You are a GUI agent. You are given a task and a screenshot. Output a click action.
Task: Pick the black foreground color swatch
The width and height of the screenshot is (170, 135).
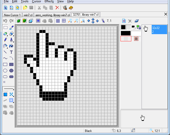[123, 27]
